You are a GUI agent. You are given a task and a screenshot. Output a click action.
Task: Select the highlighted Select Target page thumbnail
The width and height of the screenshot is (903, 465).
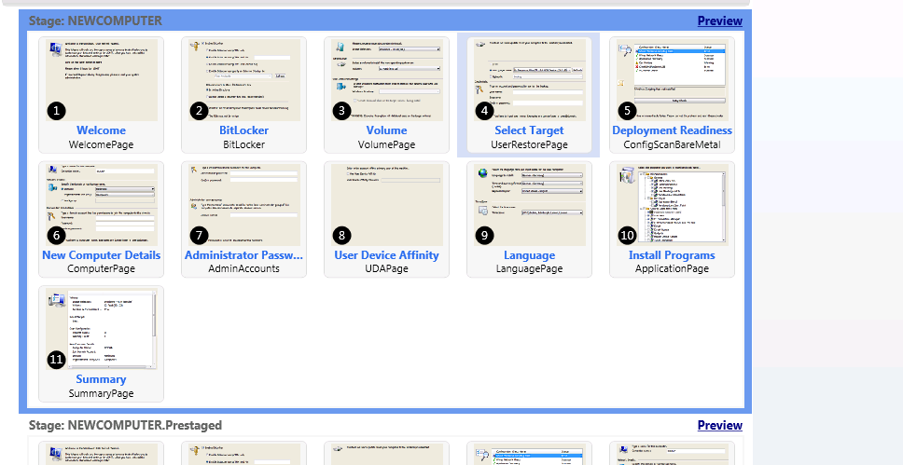[529, 80]
